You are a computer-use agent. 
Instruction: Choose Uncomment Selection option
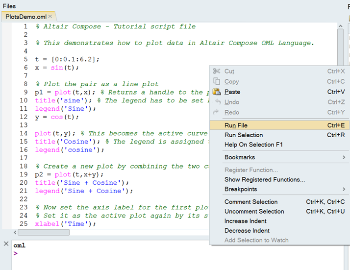click(x=254, y=211)
